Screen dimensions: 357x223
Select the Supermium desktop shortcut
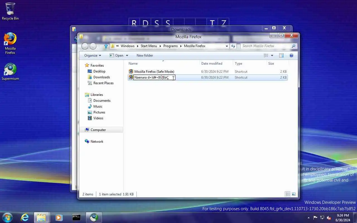pyautogui.click(x=10, y=72)
